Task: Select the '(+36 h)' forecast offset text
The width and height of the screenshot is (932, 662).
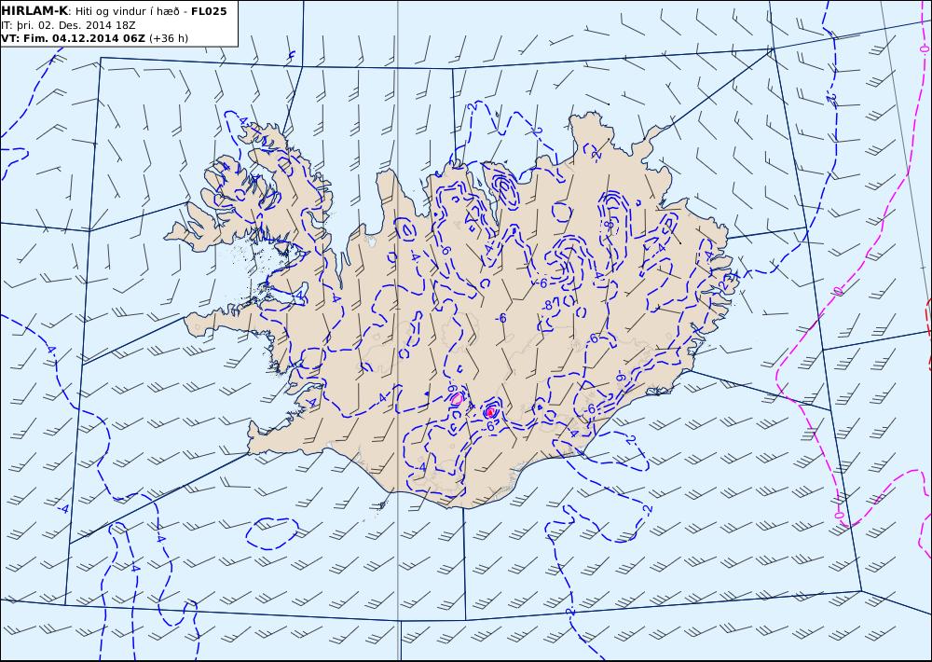Action: [168, 38]
